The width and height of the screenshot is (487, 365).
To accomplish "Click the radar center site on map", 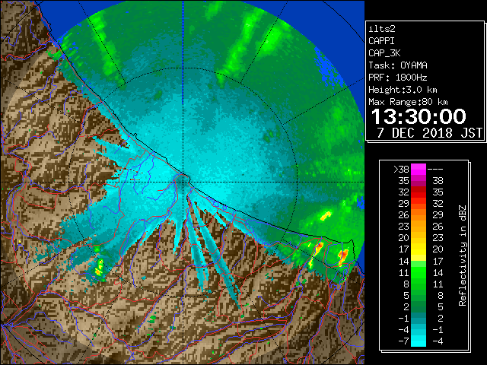I will (183, 182).
